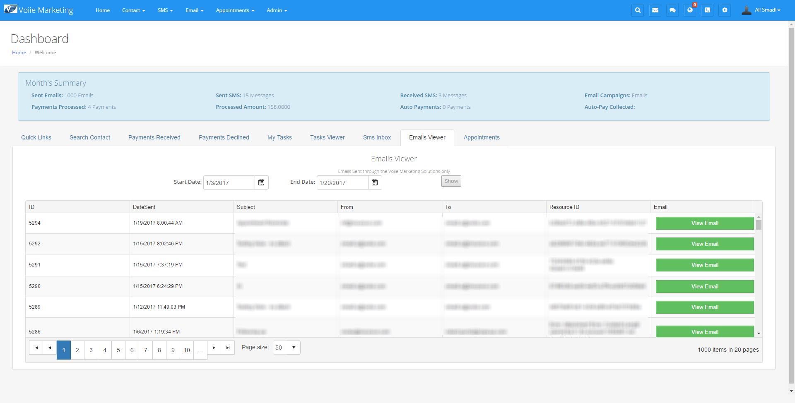
Task: View Email for ID 5290
Action: click(x=705, y=286)
